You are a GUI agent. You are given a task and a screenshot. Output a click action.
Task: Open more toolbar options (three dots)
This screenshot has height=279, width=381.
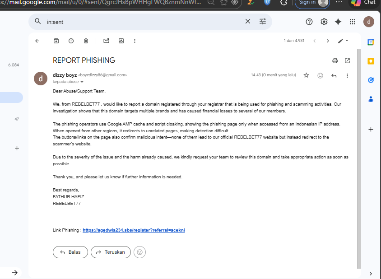coord(135,41)
